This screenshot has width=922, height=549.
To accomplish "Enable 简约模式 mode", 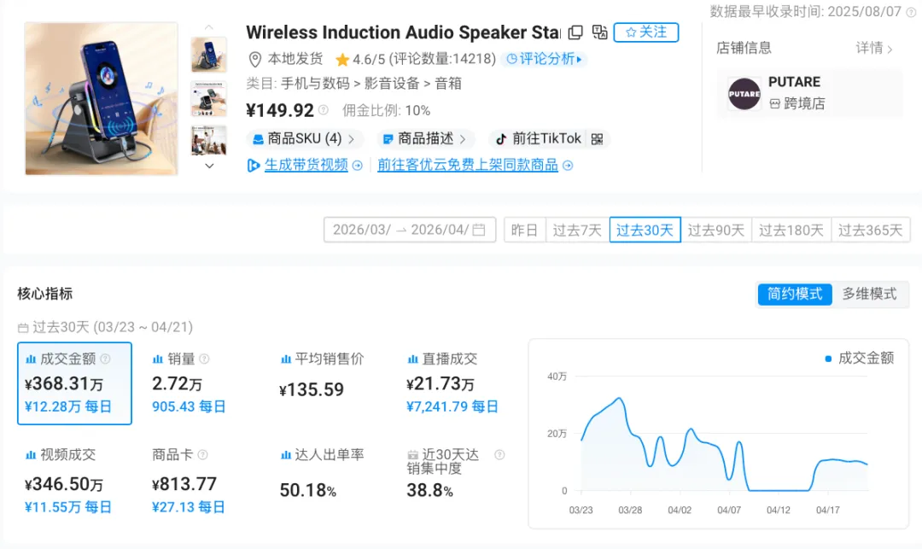I will (x=794, y=294).
